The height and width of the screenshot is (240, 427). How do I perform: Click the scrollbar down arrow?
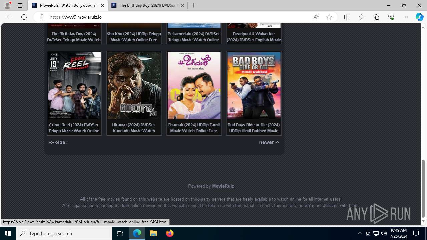[x=423, y=221]
